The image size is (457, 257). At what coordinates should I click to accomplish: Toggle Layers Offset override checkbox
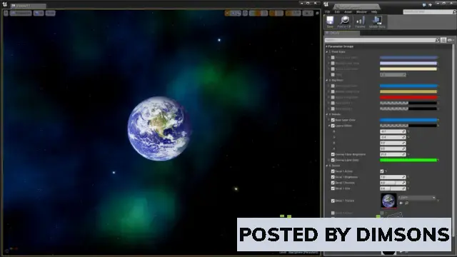pos(333,126)
